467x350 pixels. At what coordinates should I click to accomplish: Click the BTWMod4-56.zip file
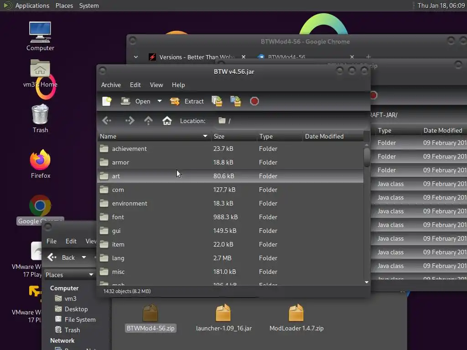tap(150, 318)
